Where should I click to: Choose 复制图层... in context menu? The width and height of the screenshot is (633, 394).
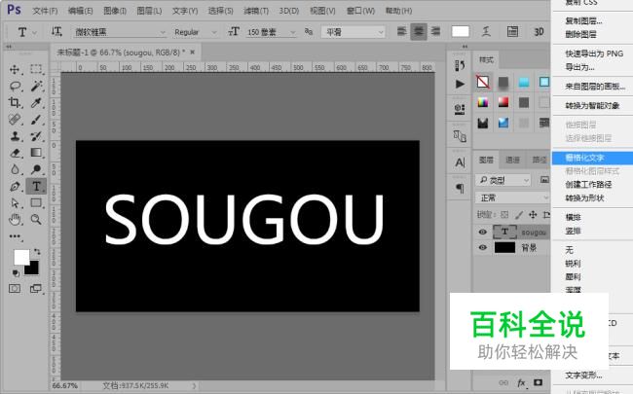[583, 21]
